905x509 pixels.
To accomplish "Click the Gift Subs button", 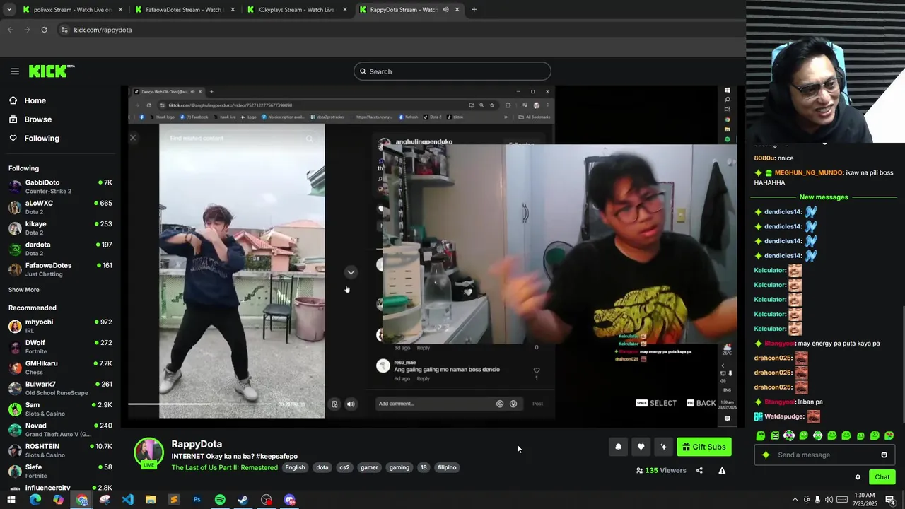I will [x=703, y=447].
